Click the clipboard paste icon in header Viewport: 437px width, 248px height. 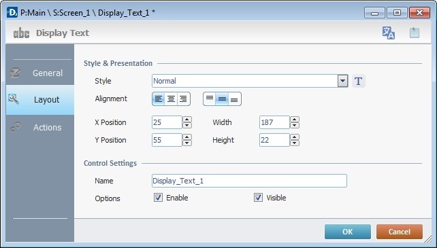click(415, 33)
